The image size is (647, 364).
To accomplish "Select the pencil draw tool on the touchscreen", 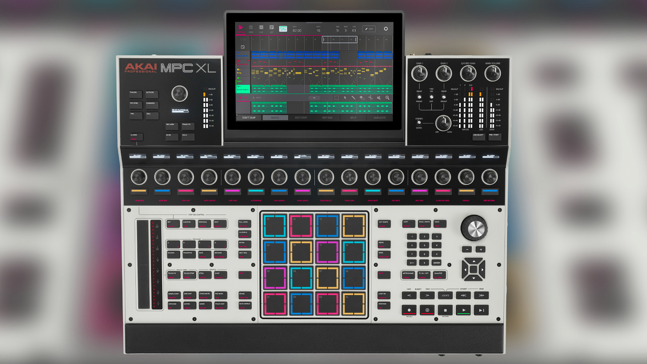I will point(354,97).
